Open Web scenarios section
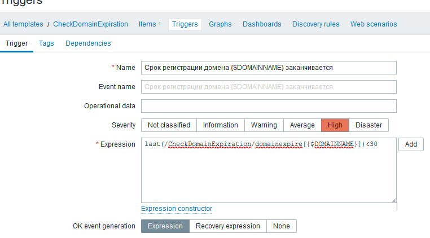This screenshot has height=238, width=430. click(x=374, y=24)
